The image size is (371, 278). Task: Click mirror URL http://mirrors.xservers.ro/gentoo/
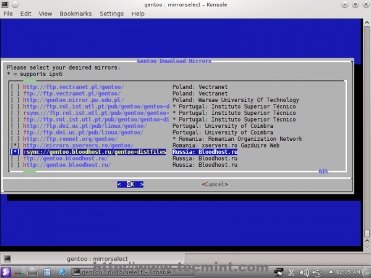click(x=79, y=145)
